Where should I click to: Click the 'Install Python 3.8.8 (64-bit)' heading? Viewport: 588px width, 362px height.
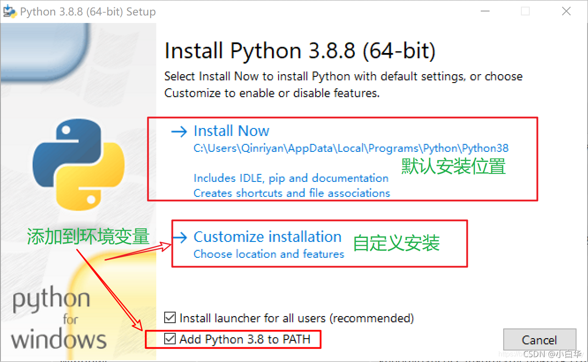pos(300,50)
